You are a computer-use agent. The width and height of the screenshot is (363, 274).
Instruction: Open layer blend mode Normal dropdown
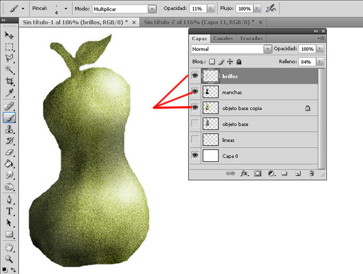click(x=267, y=49)
